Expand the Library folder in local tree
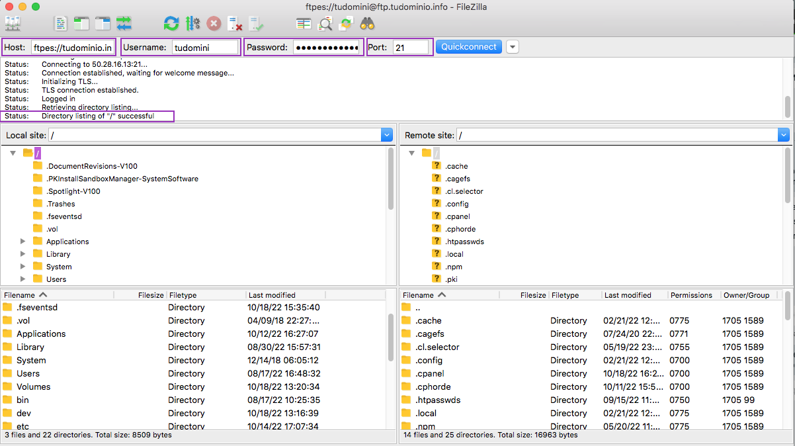Screen dimensions: 795x446 click(24, 254)
